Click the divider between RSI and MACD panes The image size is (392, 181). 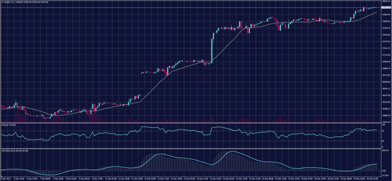[191, 149]
